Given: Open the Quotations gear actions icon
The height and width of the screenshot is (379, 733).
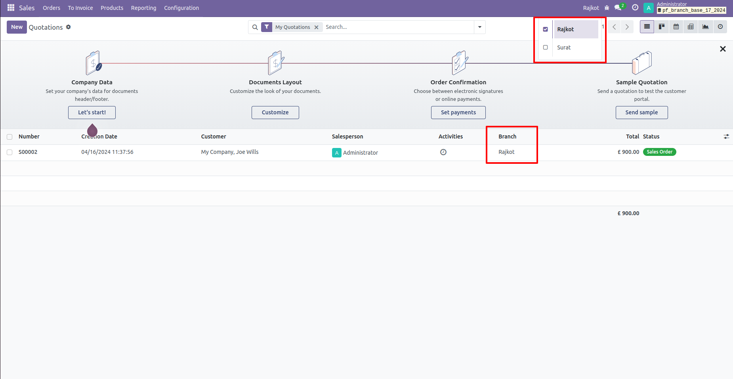Looking at the screenshot, I should point(69,27).
